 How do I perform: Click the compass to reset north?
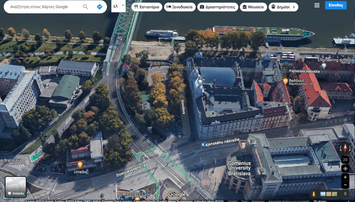point(345,148)
